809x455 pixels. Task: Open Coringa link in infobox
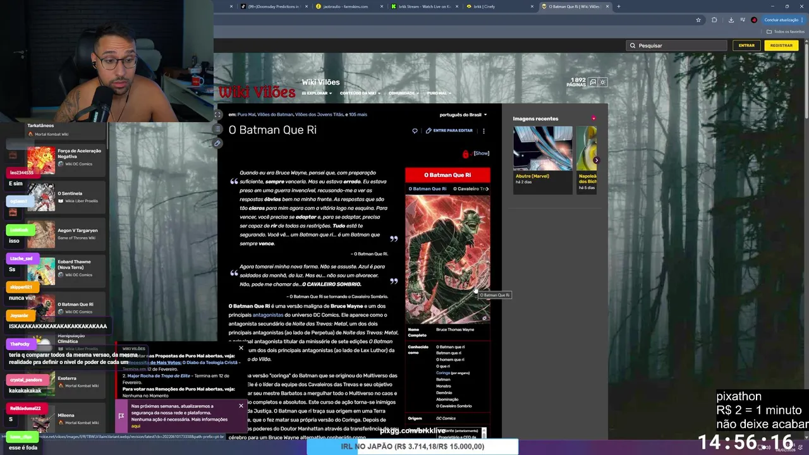443,373
